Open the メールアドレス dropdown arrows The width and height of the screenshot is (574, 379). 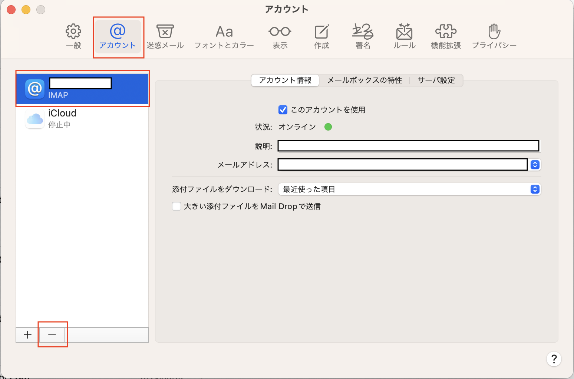535,165
